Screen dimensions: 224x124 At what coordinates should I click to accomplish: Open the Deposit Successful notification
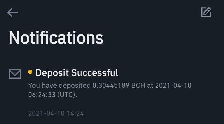110,91
